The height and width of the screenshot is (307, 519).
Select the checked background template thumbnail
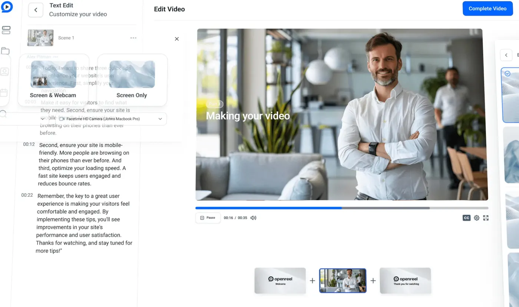[511, 95]
